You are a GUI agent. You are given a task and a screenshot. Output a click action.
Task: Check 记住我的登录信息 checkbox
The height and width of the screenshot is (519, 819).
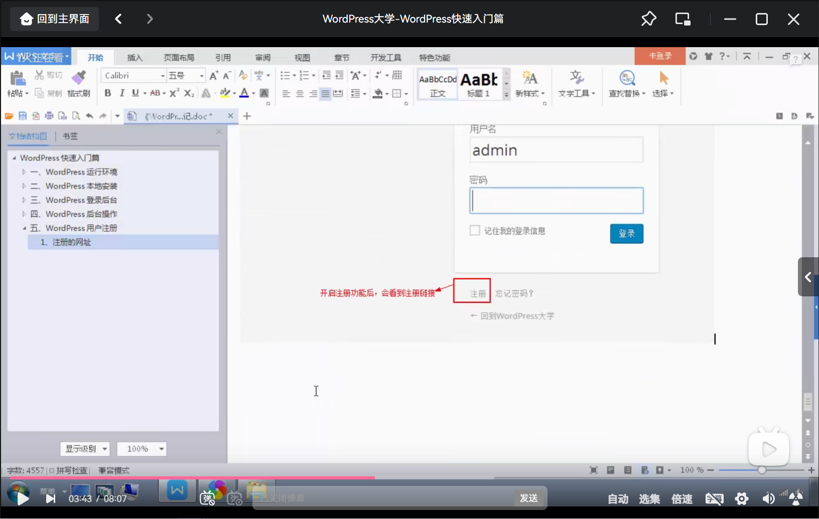pos(475,230)
